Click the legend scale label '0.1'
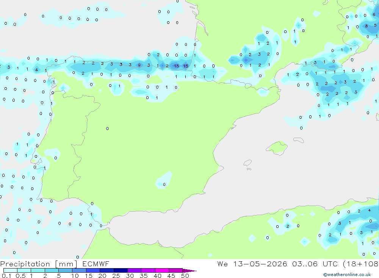Image resolution: width=379 pixels, height=278 pixels. [x=6, y=276]
